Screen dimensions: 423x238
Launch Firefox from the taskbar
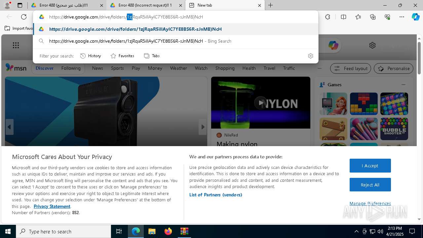tap(168, 231)
